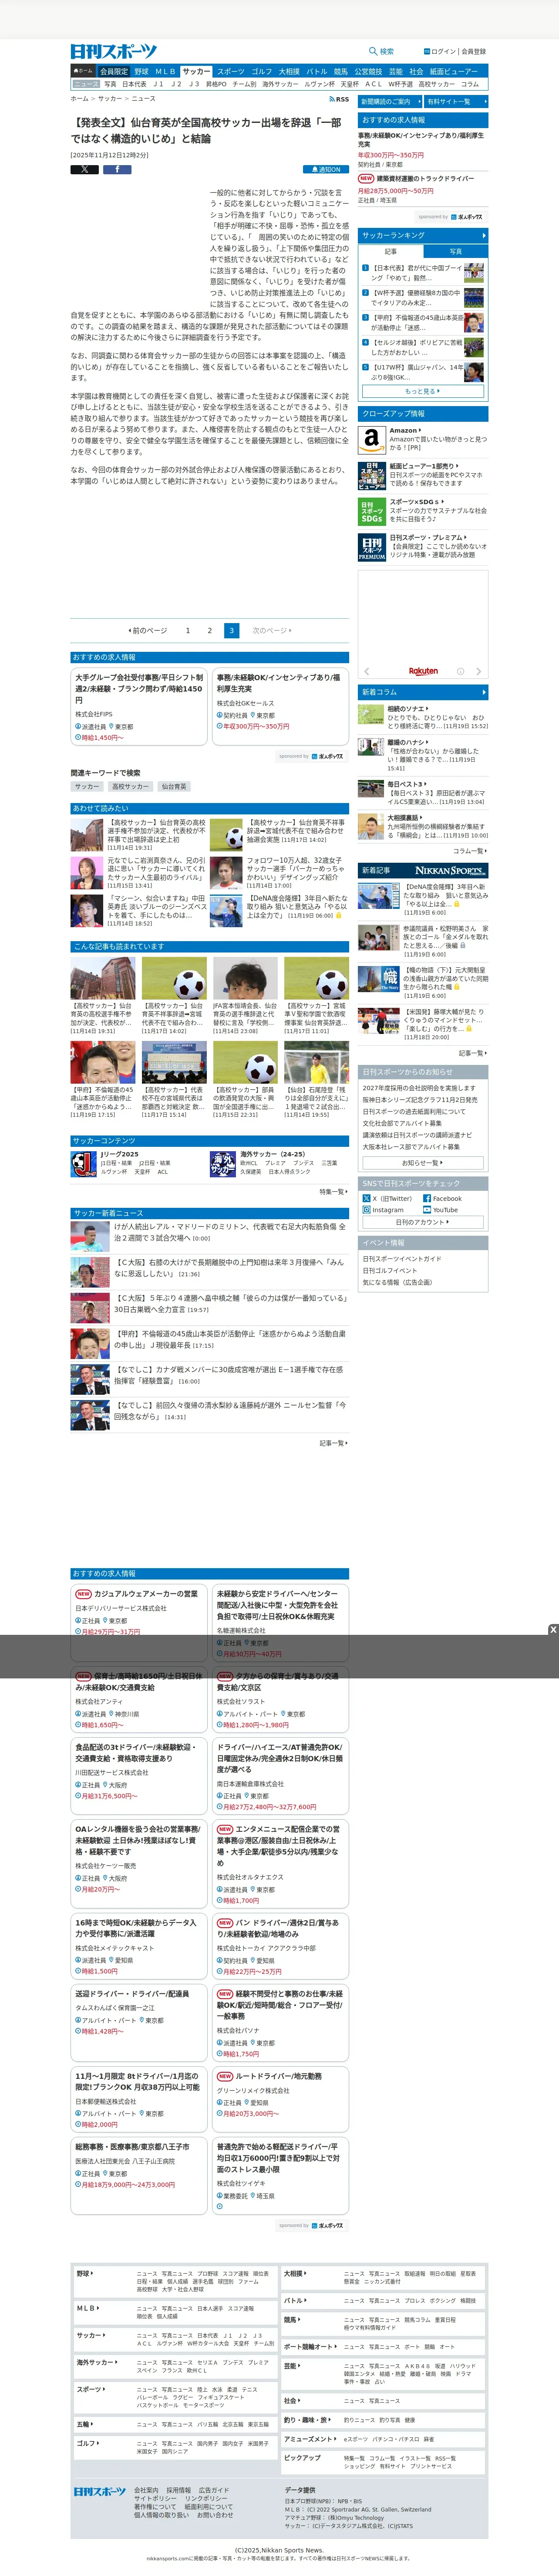Open the 大手グループ会社受付事務 job card
Viewport: 559px width, 2576px height.
[139, 706]
